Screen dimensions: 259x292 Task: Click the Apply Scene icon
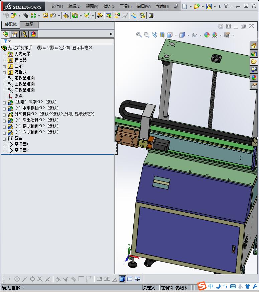click(x=215, y=35)
